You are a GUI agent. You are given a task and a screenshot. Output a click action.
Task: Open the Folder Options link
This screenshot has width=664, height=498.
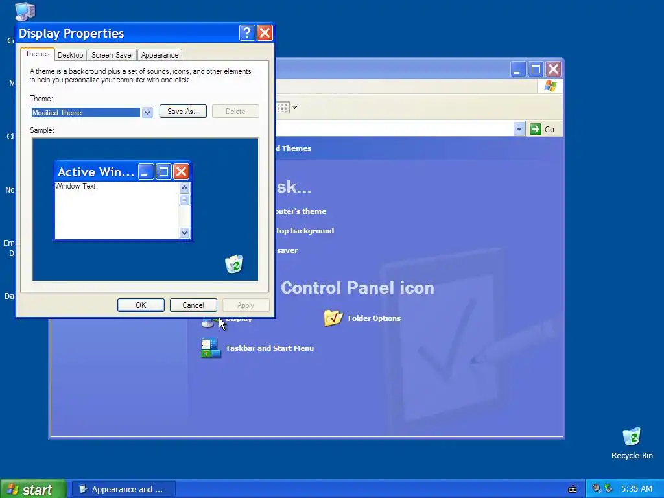374,318
